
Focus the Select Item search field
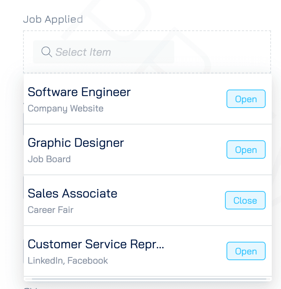[104, 52]
